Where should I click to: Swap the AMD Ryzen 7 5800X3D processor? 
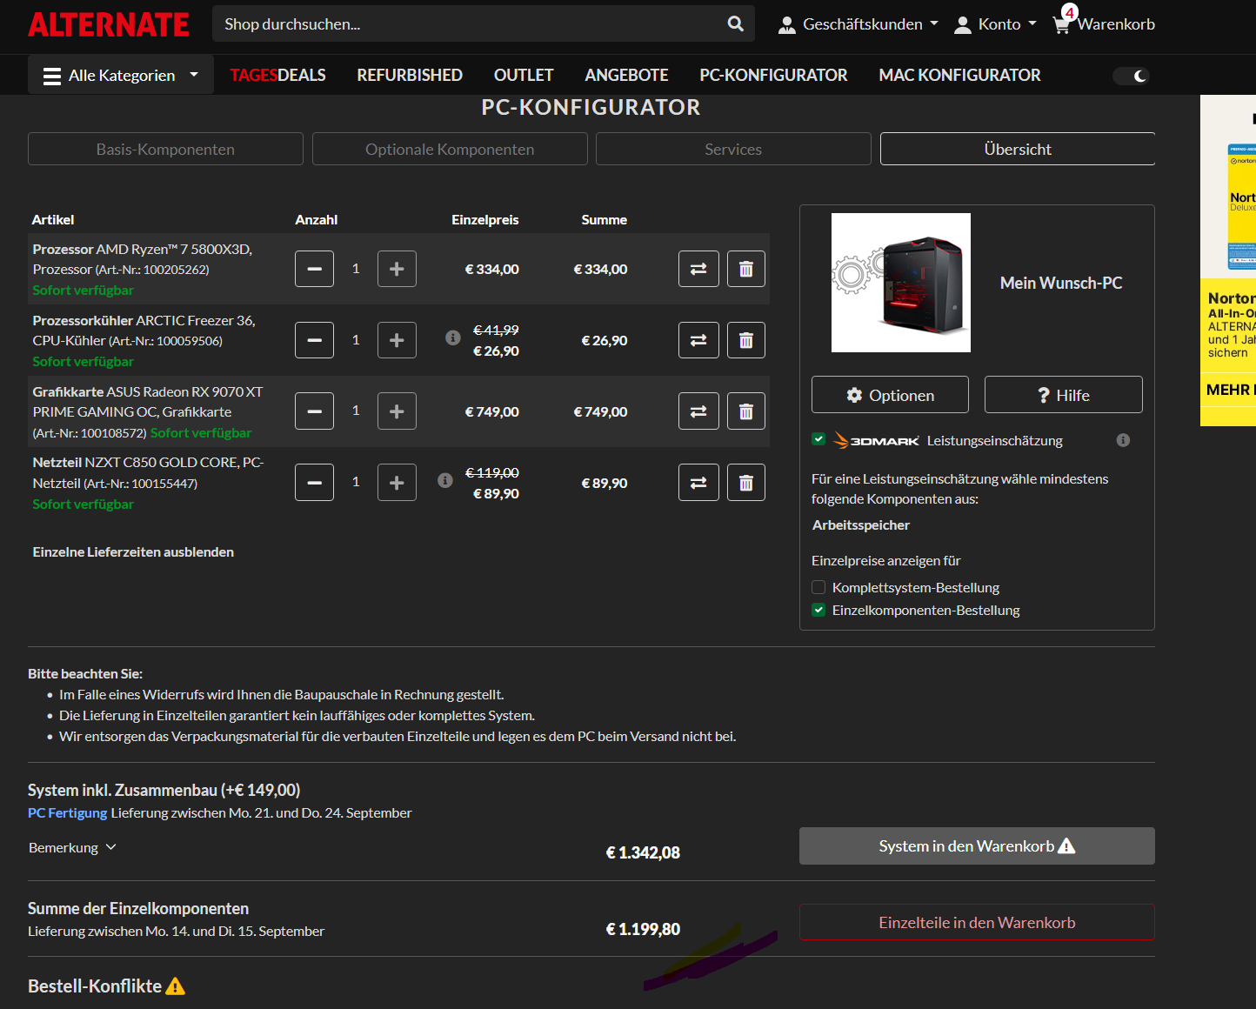pyautogui.click(x=698, y=269)
